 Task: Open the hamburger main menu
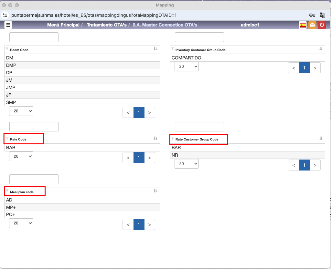pyautogui.click(x=8, y=25)
